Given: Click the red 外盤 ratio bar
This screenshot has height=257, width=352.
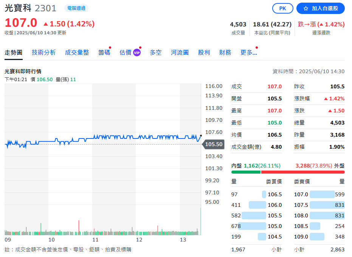Looking at the screenshot, I should [303, 172].
